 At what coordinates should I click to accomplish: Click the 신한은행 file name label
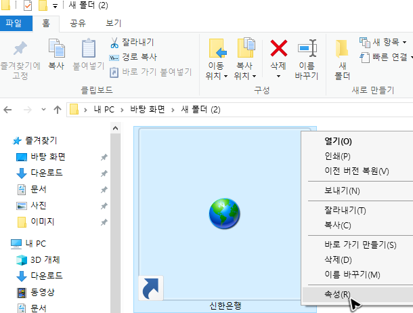(x=225, y=306)
